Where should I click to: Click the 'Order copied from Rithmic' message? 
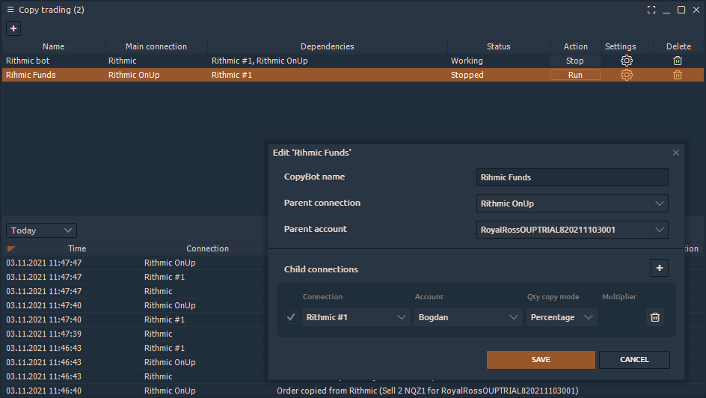[427, 391]
